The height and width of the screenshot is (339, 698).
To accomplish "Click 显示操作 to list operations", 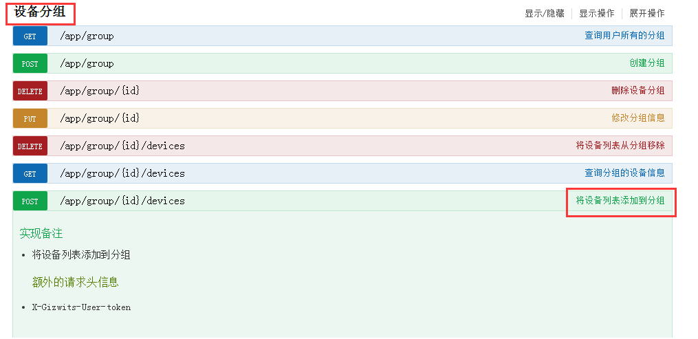I will point(596,13).
